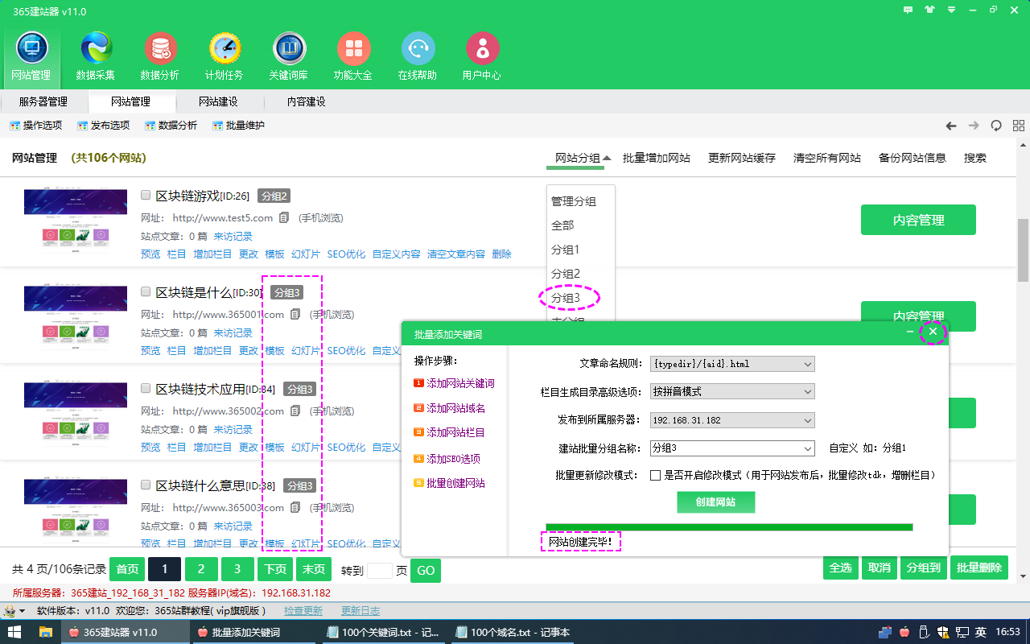The height and width of the screenshot is (644, 1030).
Task: Open the 数据采集 module
Action: point(96,56)
